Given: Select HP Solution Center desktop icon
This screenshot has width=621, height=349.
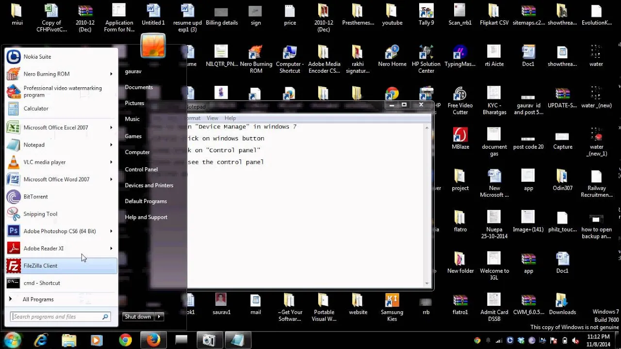Looking at the screenshot, I should 426,60.
